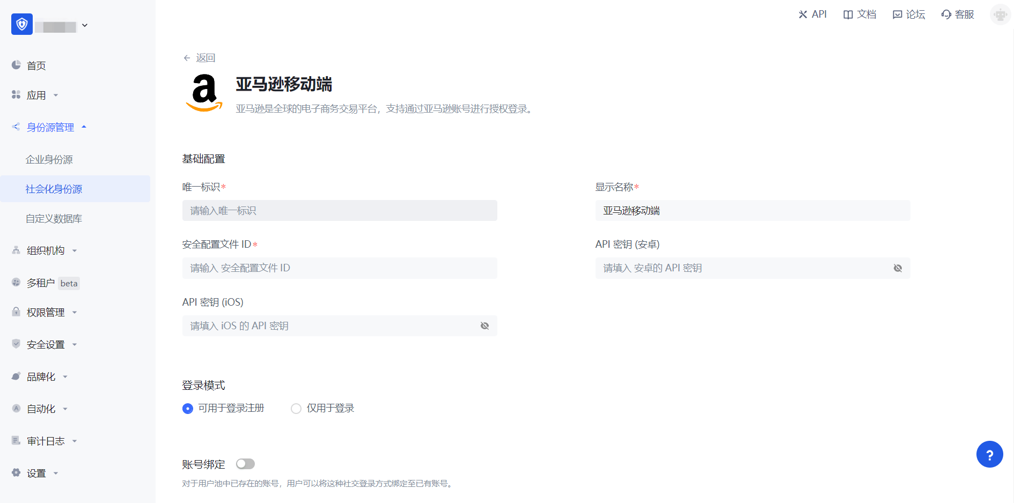This screenshot has height=503, width=1014.
Task: Enable the 账号绑定 switch
Action: pyautogui.click(x=245, y=464)
